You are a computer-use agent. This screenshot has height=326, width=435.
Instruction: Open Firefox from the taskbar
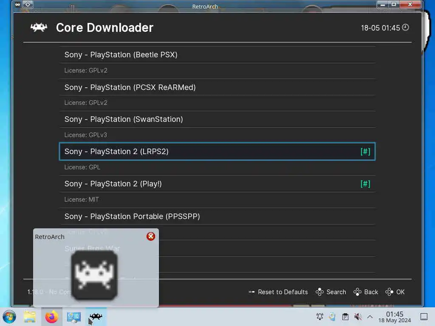click(x=51, y=317)
